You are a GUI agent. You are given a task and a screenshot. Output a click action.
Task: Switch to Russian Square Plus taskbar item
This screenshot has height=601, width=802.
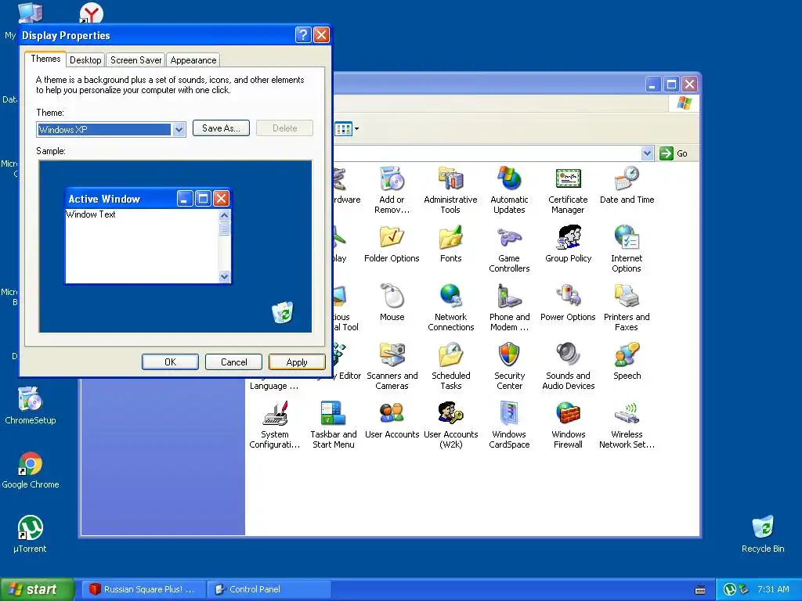pos(143,589)
